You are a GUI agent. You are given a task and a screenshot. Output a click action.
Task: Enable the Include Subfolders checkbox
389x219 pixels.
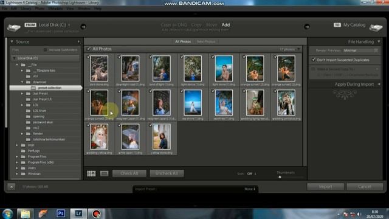pos(45,50)
